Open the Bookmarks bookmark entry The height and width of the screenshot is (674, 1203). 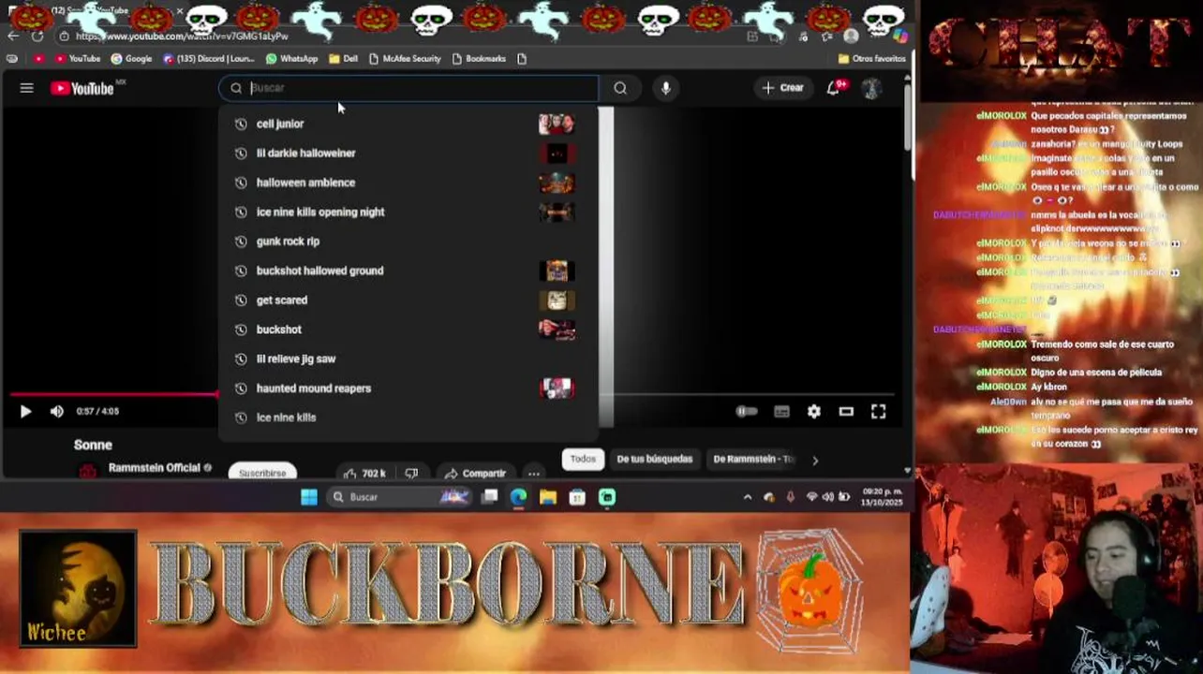(479, 58)
